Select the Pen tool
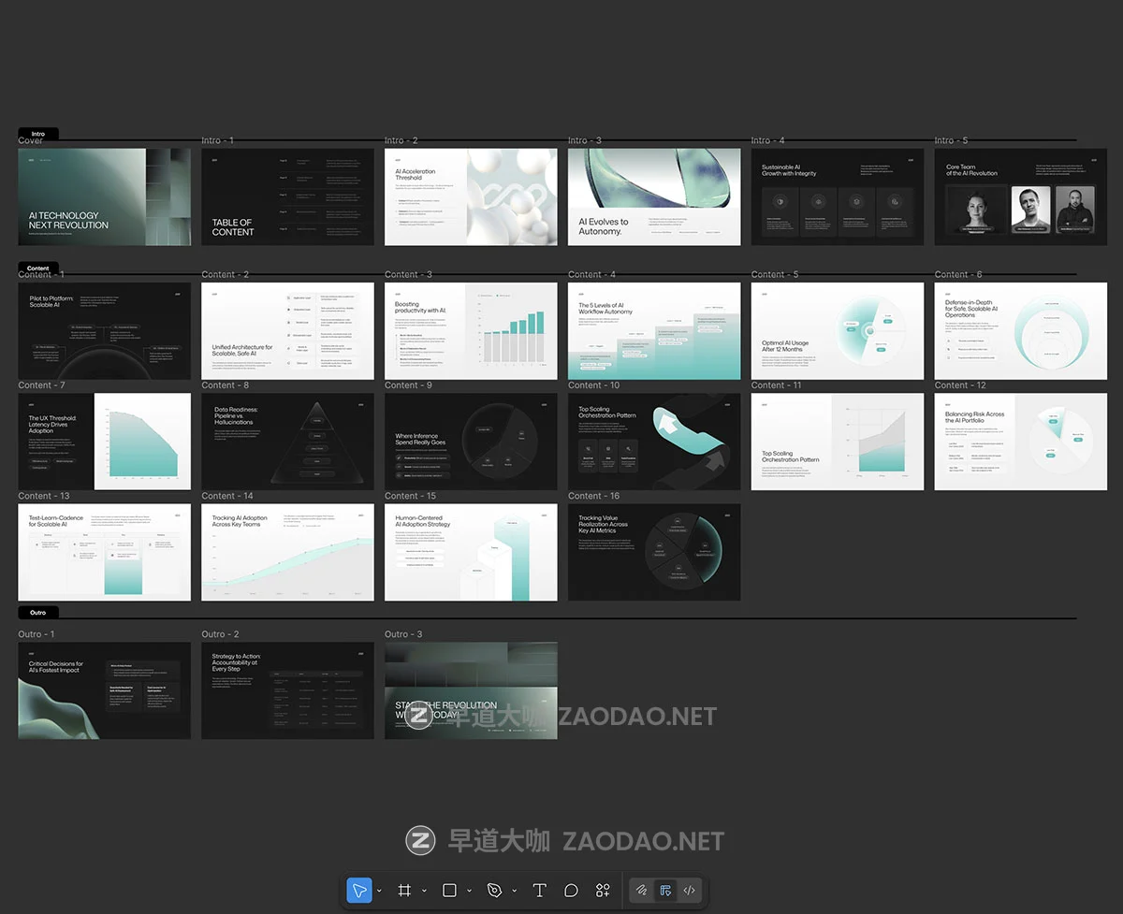 495,891
